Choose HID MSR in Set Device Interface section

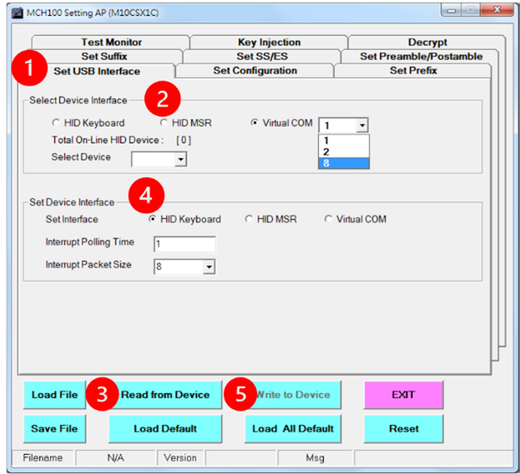[249, 219]
